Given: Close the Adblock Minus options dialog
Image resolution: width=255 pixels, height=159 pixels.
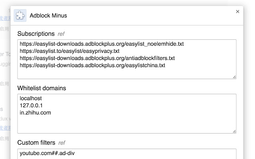Looking at the screenshot, I should click(x=238, y=12).
